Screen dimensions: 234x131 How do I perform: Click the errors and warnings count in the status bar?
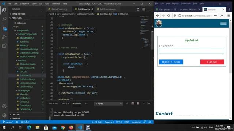pyautogui.click(x=25, y=122)
